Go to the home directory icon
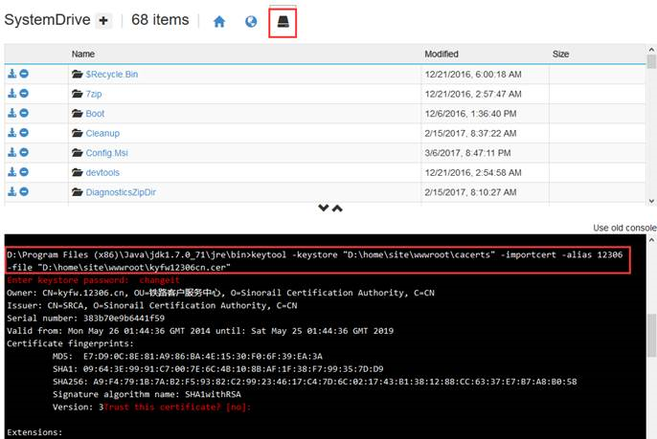This screenshot has height=439, width=657. pos(219,21)
